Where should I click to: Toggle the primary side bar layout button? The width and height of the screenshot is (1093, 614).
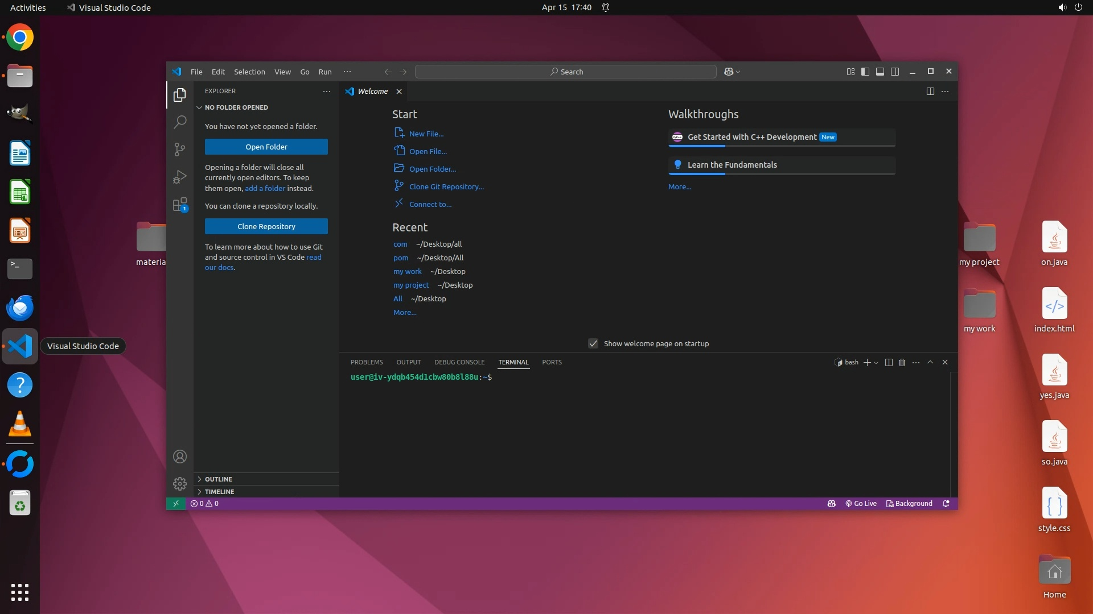pos(865,72)
